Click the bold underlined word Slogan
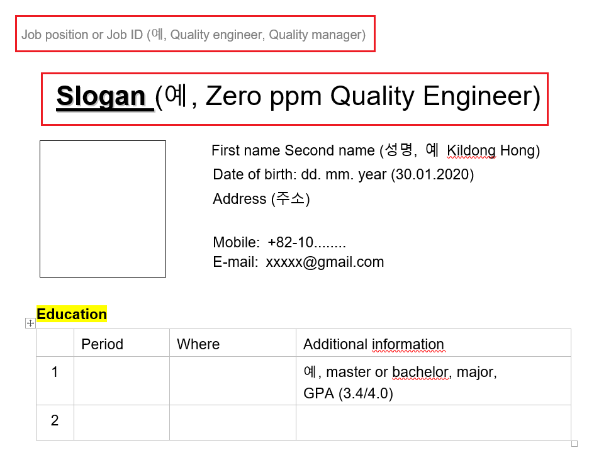The height and width of the screenshot is (455, 594). (x=101, y=96)
